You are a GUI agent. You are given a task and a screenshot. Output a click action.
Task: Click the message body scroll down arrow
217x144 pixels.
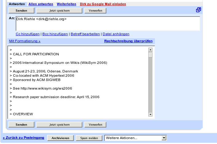pyautogui.click(x=150, y=114)
